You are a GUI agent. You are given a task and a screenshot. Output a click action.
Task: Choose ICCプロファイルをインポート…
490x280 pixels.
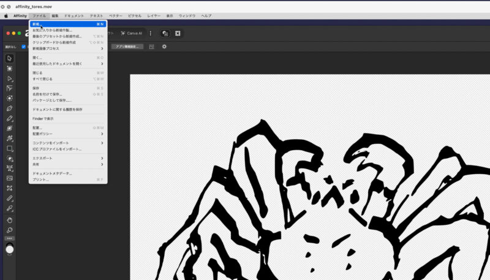coord(68,149)
